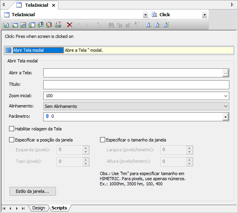Select the Scripts tab
The height and width of the screenshot is (213, 238).
tap(59, 208)
